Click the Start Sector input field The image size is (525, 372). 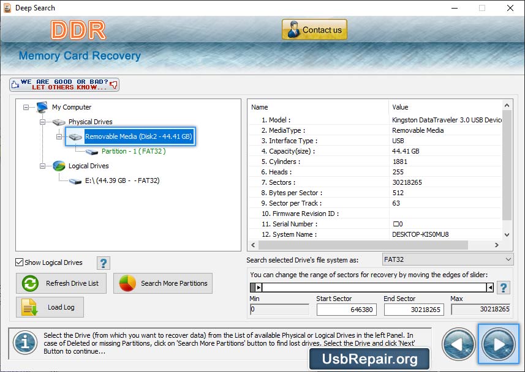[x=347, y=310]
